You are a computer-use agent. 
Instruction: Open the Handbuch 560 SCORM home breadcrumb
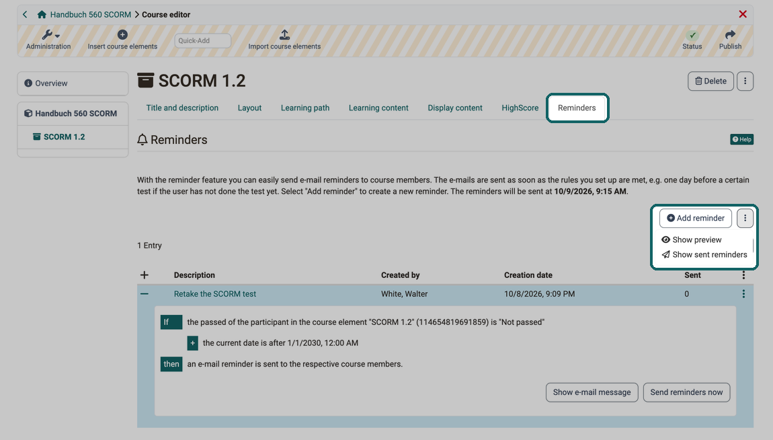[84, 15]
